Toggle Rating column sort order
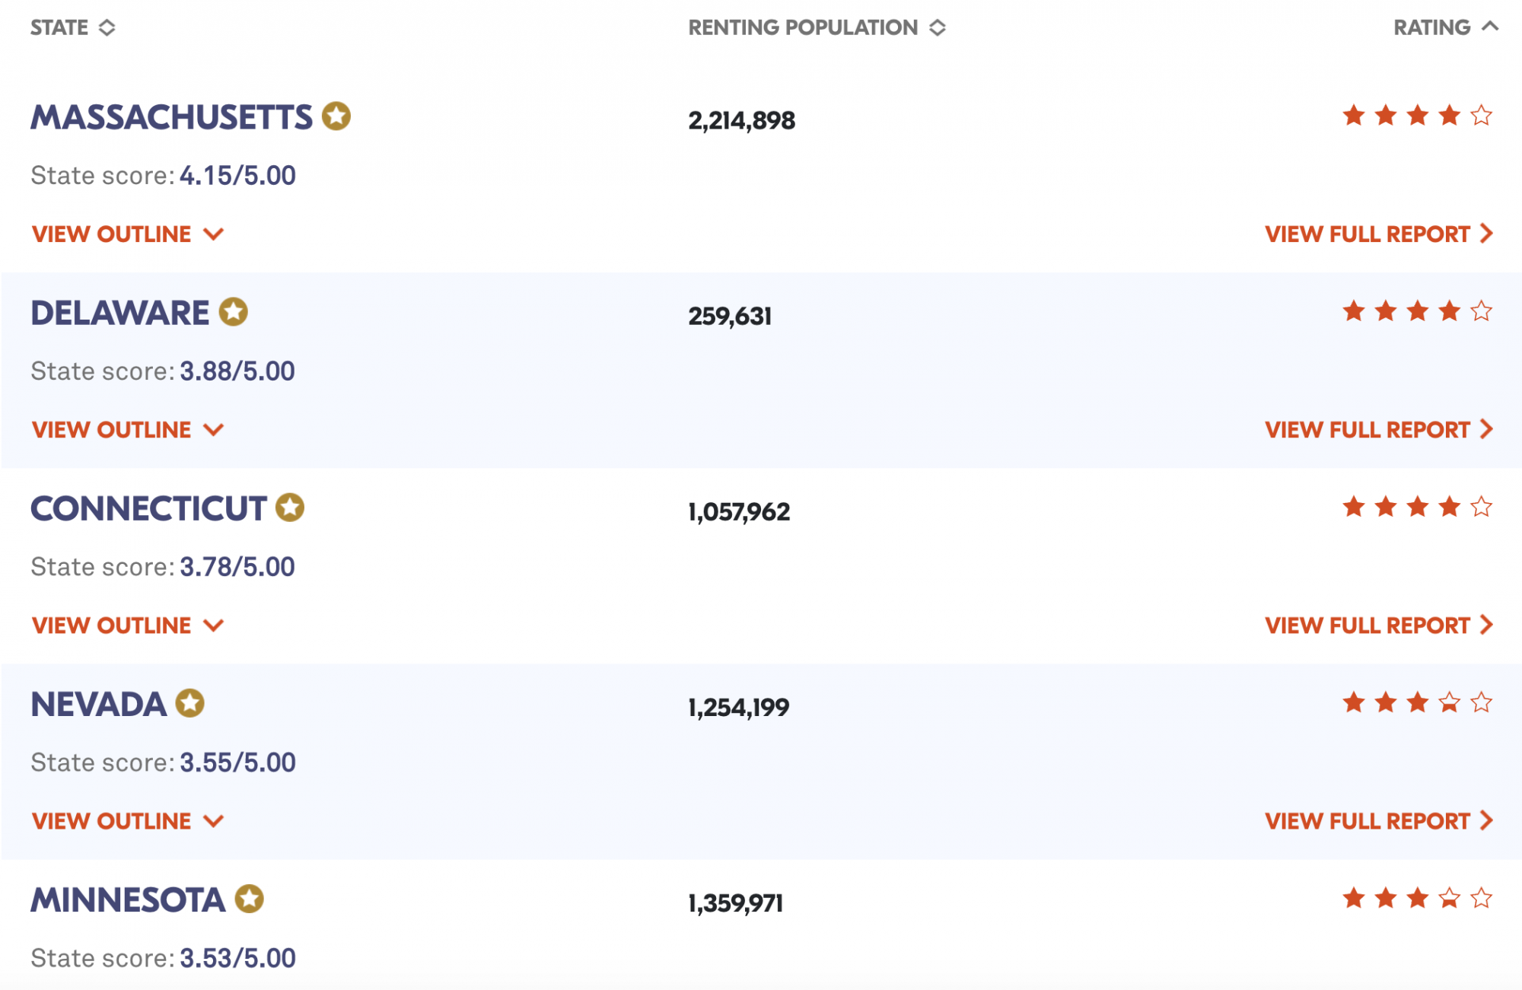The height and width of the screenshot is (990, 1522). tap(1446, 27)
